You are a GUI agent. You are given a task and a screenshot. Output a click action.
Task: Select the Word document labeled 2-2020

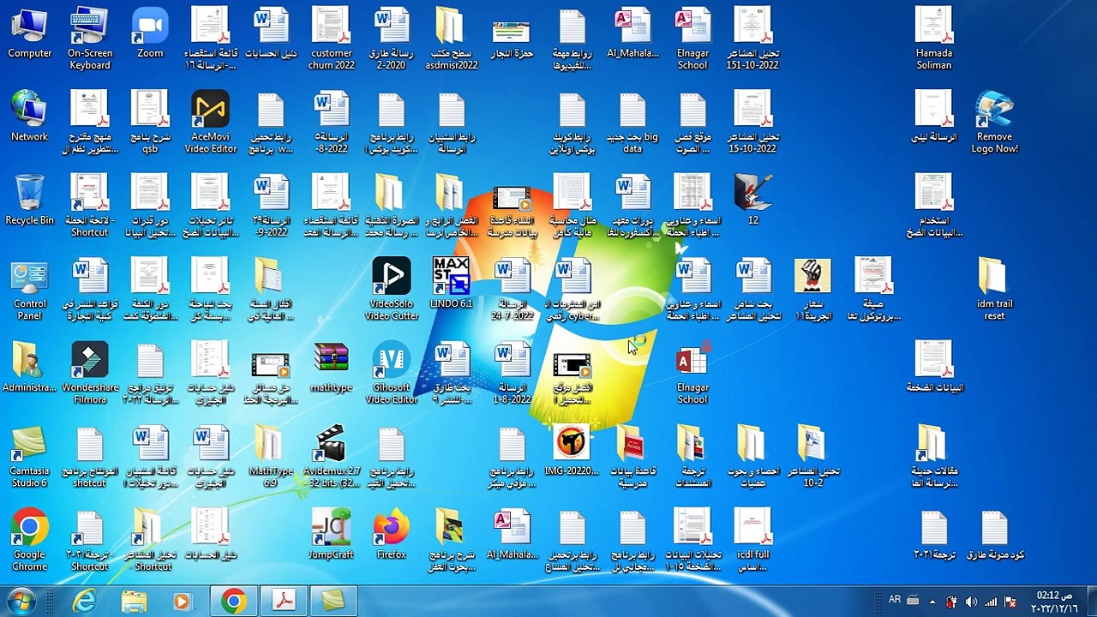(392, 39)
